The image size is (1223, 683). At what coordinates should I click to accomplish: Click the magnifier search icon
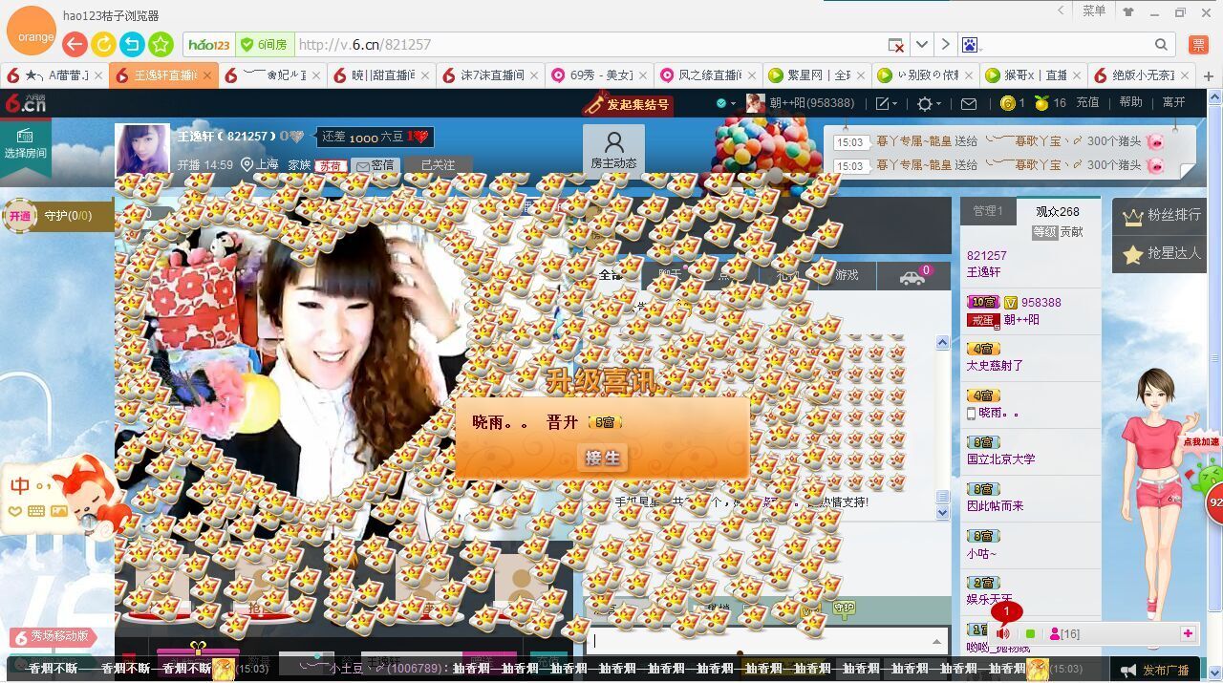[1161, 45]
